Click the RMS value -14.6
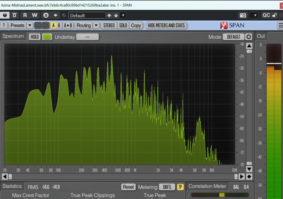 (46, 187)
